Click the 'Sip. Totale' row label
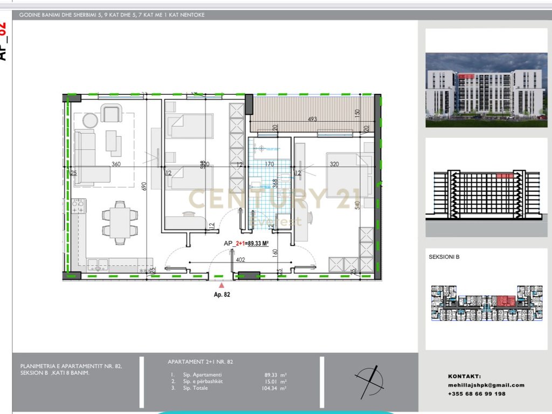 [x=195, y=388]
